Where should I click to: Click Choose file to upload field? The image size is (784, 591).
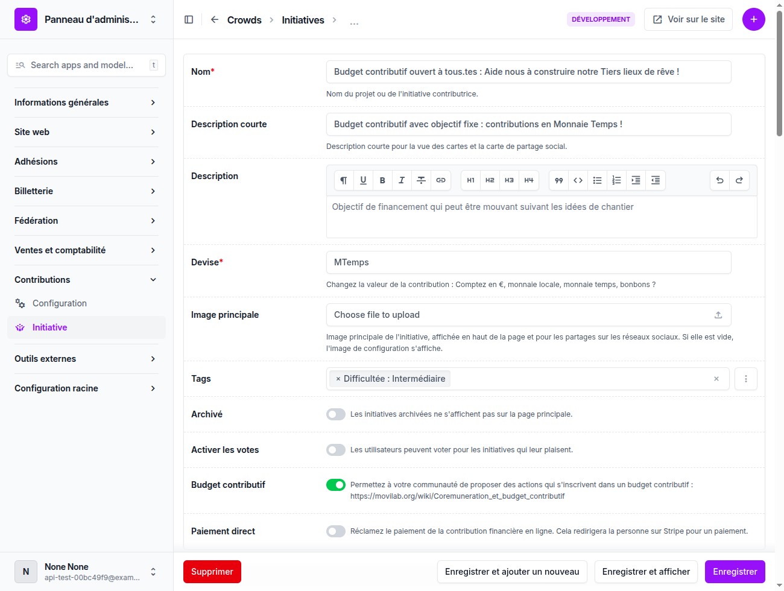tap(528, 315)
